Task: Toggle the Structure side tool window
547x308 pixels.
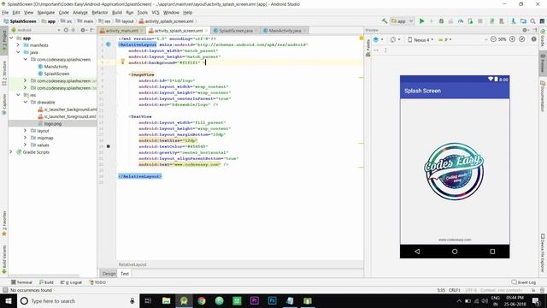Action: pyautogui.click(x=3, y=74)
